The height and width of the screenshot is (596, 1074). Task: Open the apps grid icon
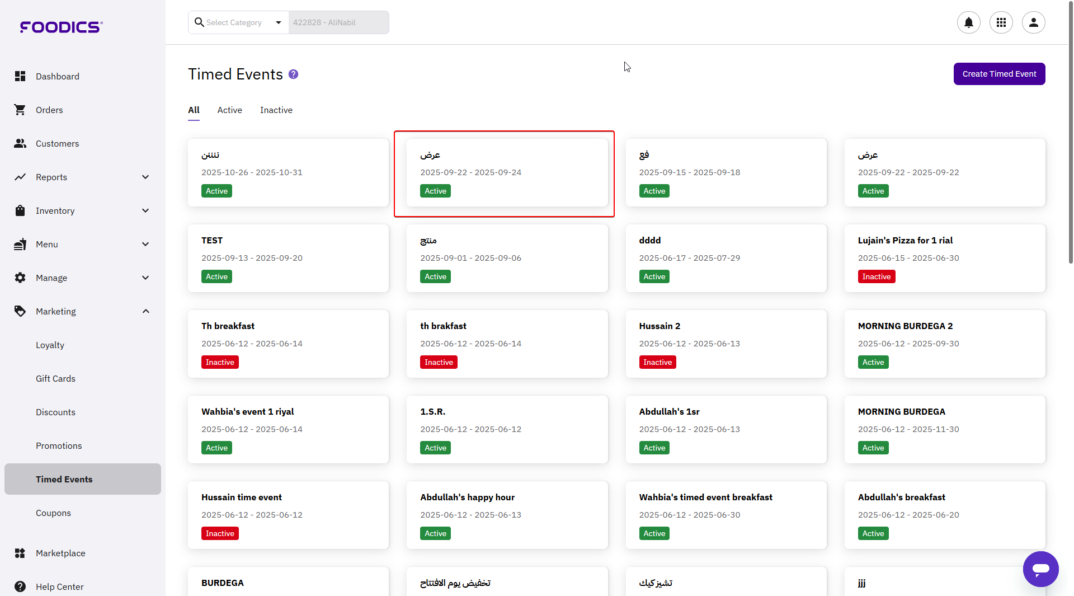pyautogui.click(x=1001, y=22)
